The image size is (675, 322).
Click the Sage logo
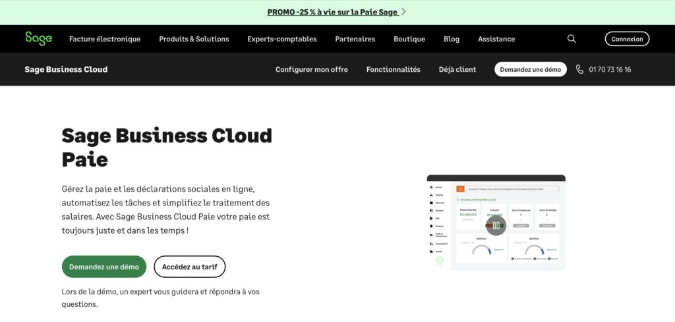[x=38, y=39]
